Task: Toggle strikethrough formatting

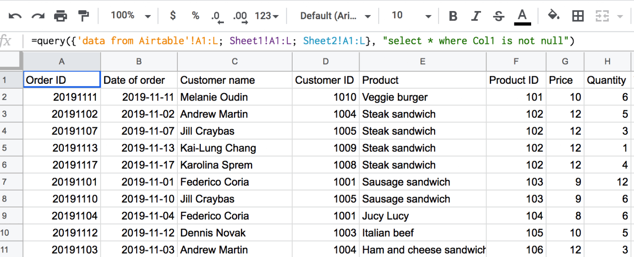Action: (x=499, y=16)
